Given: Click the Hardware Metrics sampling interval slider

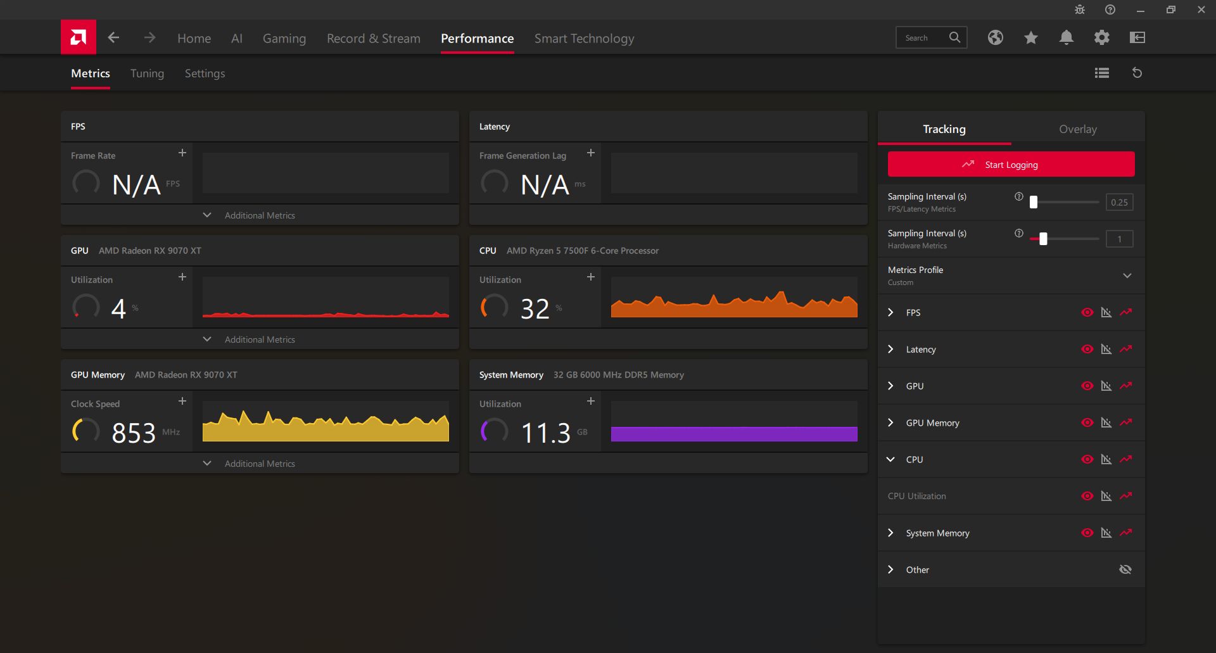Looking at the screenshot, I should click(1065, 239).
